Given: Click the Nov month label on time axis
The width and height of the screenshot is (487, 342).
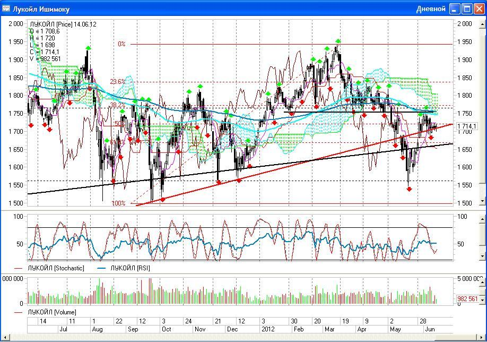Looking at the screenshot, I should point(200,329).
